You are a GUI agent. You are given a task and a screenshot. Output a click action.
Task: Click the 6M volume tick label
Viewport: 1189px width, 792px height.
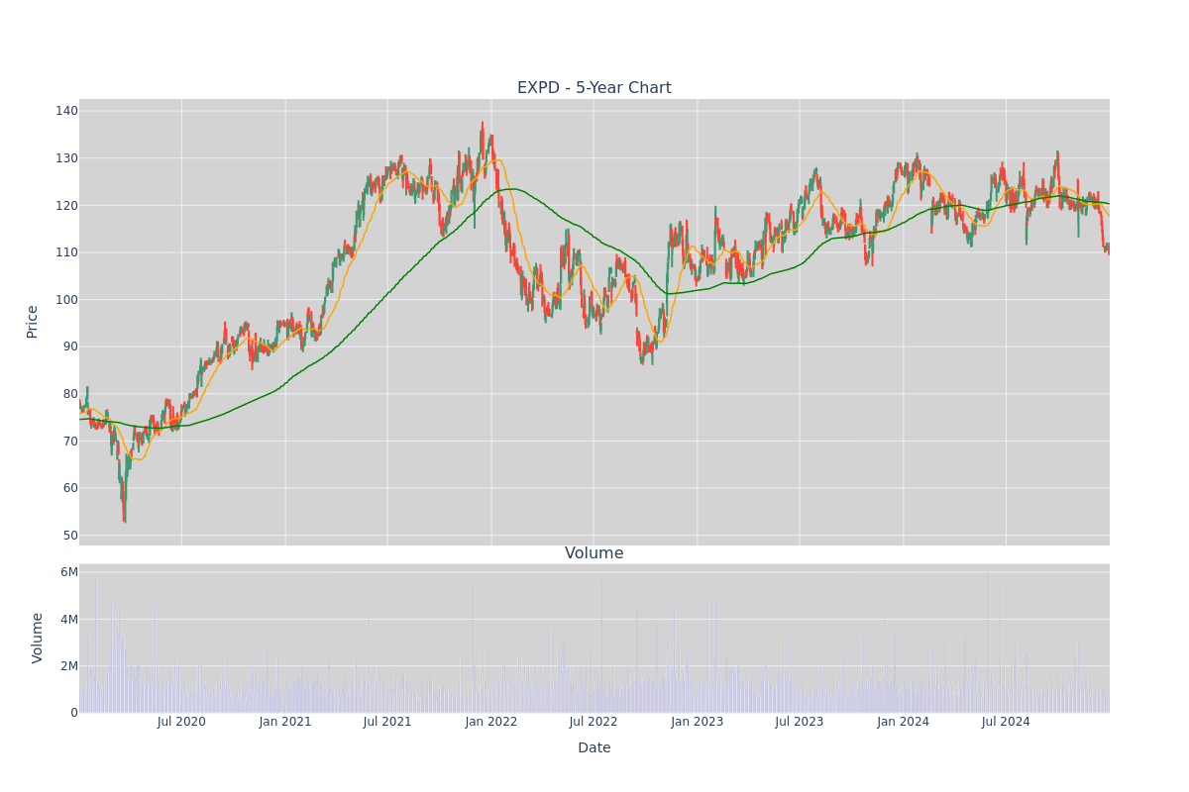[x=69, y=572]
